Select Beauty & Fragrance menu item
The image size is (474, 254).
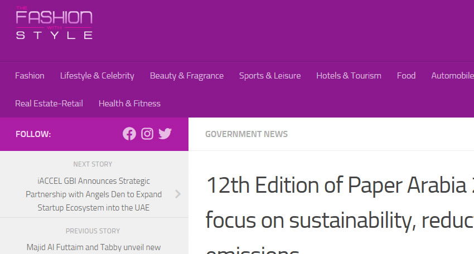click(x=187, y=76)
